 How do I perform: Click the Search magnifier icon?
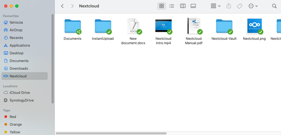(x=274, y=6)
